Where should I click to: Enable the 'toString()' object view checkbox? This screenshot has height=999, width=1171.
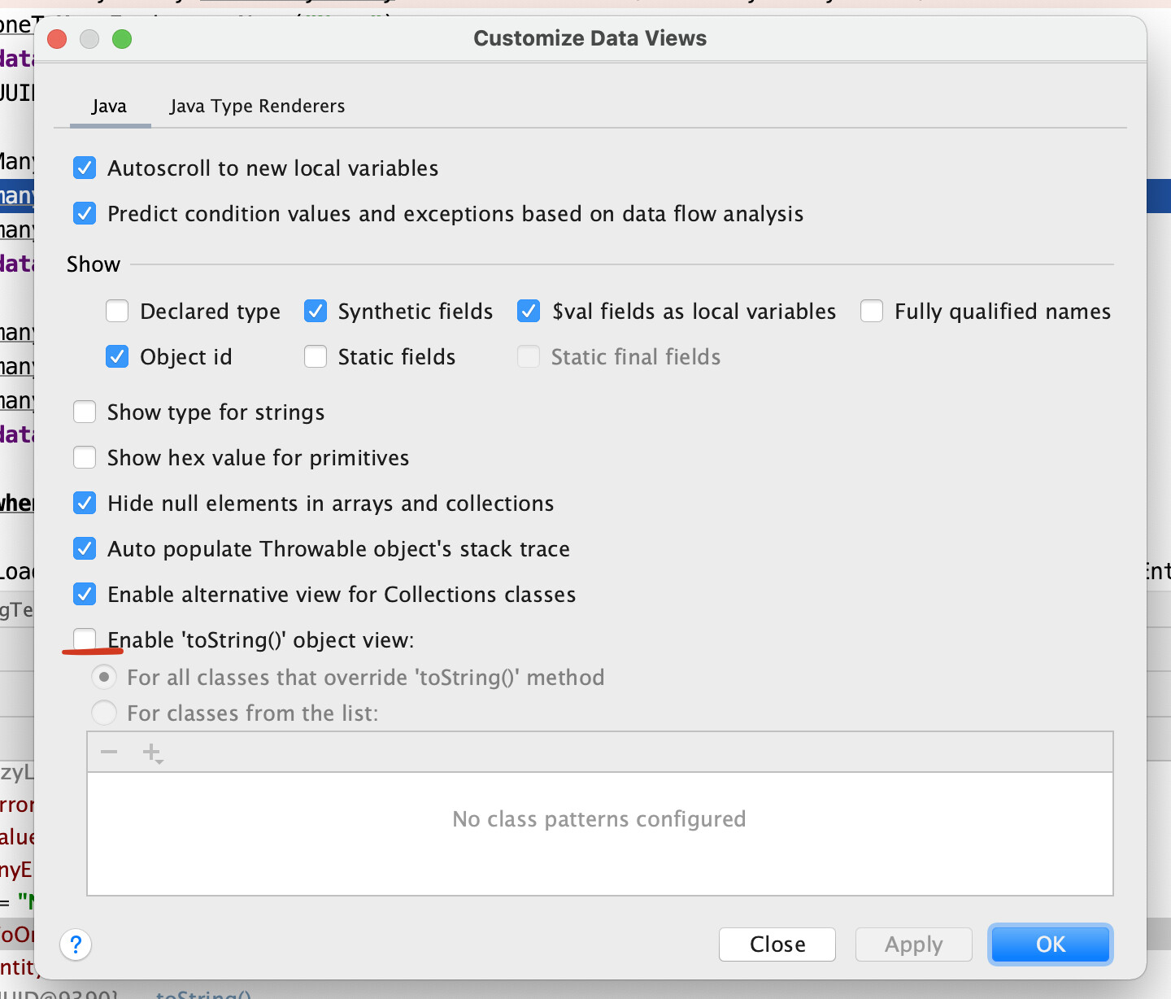pyautogui.click(x=85, y=640)
